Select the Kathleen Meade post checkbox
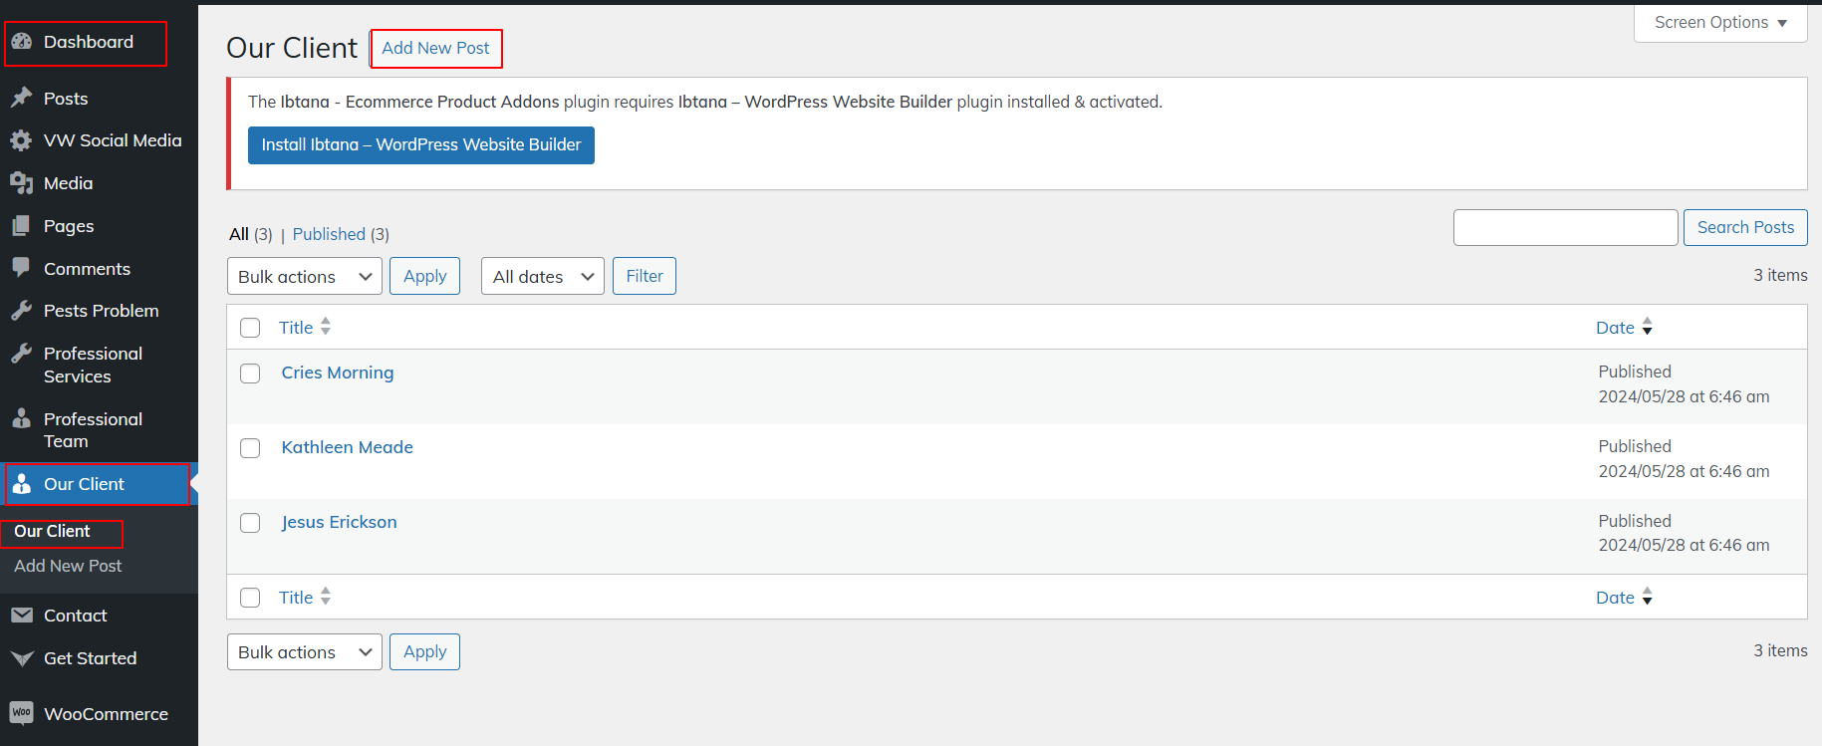The height and width of the screenshot is (746, 1822). pyautogui.click(x=250, y=448)
